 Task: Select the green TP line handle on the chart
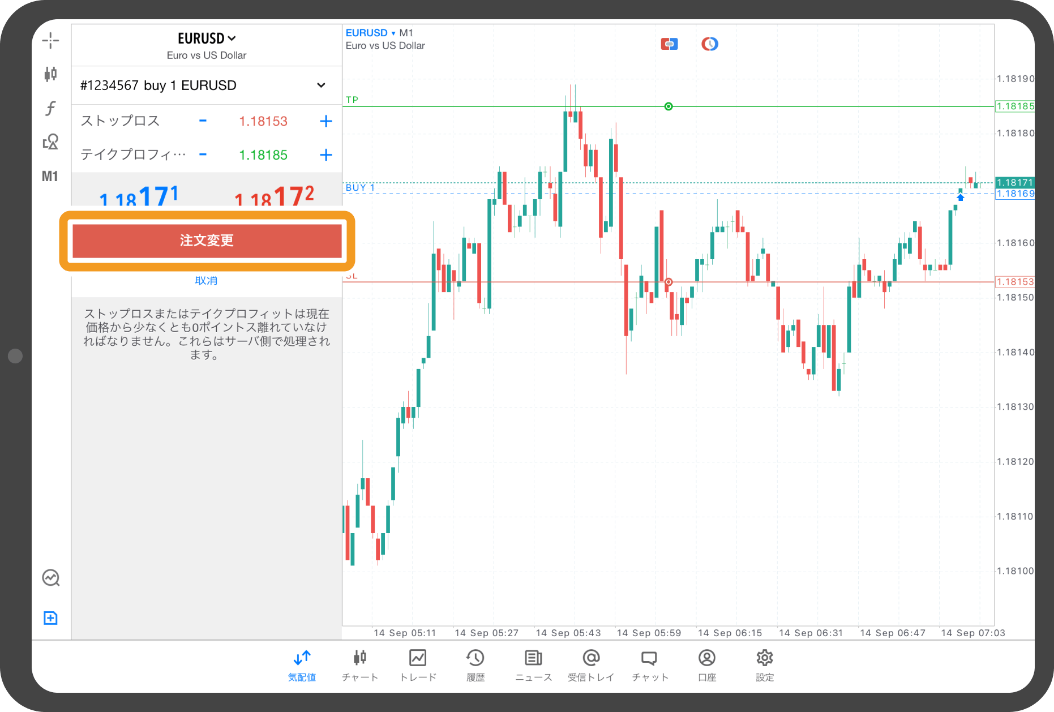click(x=669, y=106)
